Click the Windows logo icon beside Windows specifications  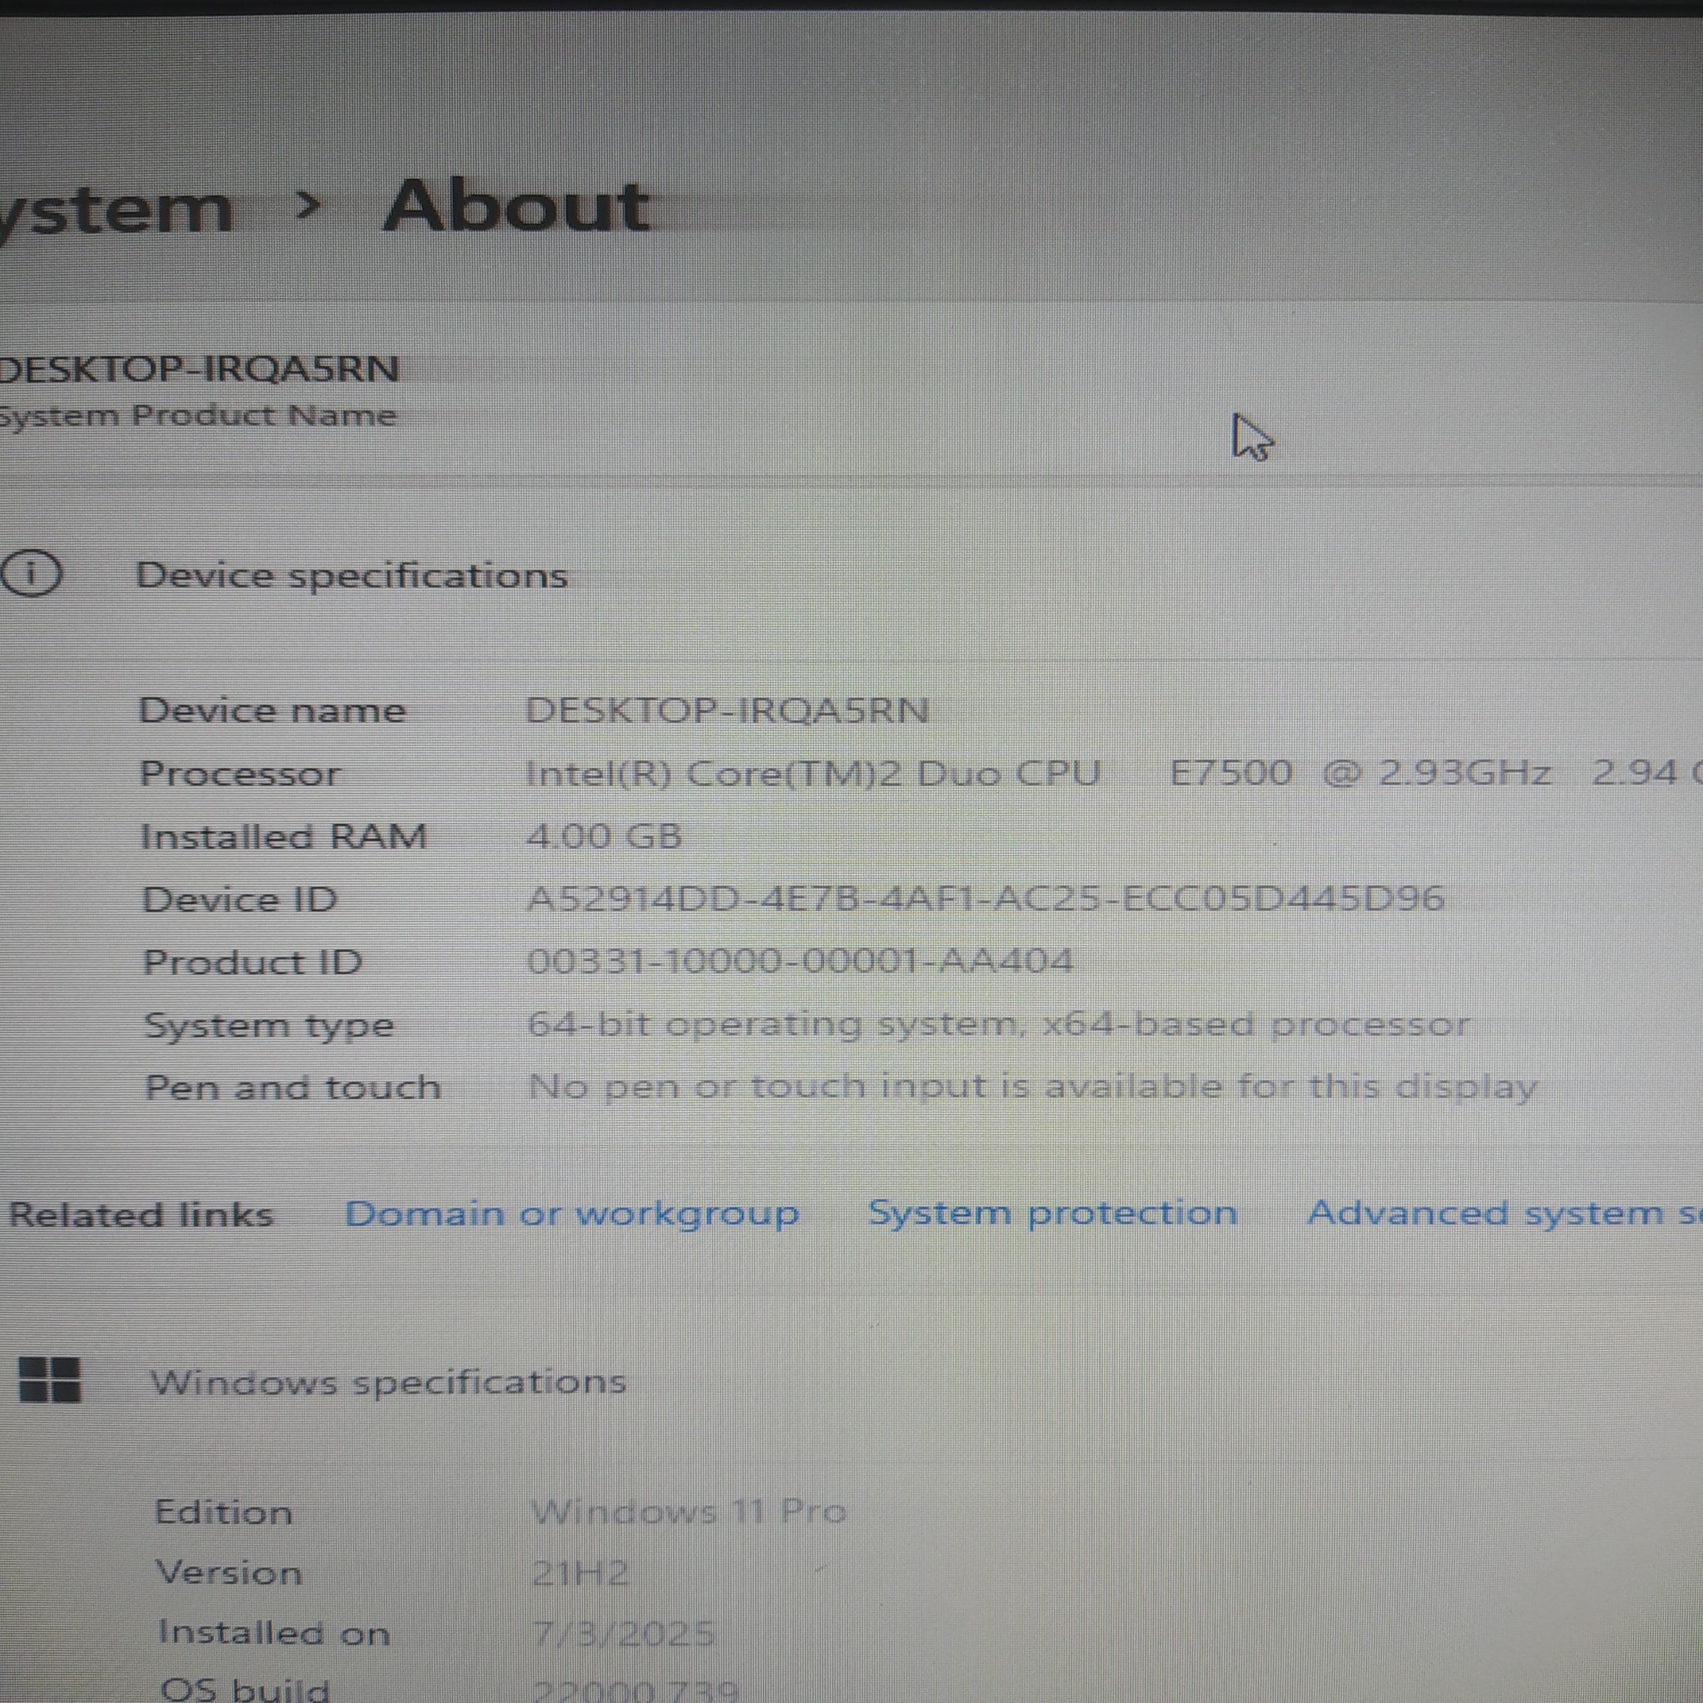(49, 1380)
